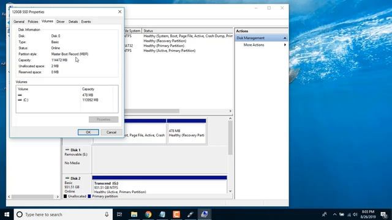The width and height of the screenshot is (392, 220).
Task: Open the Events tab
Action: (x=86, y=22)
